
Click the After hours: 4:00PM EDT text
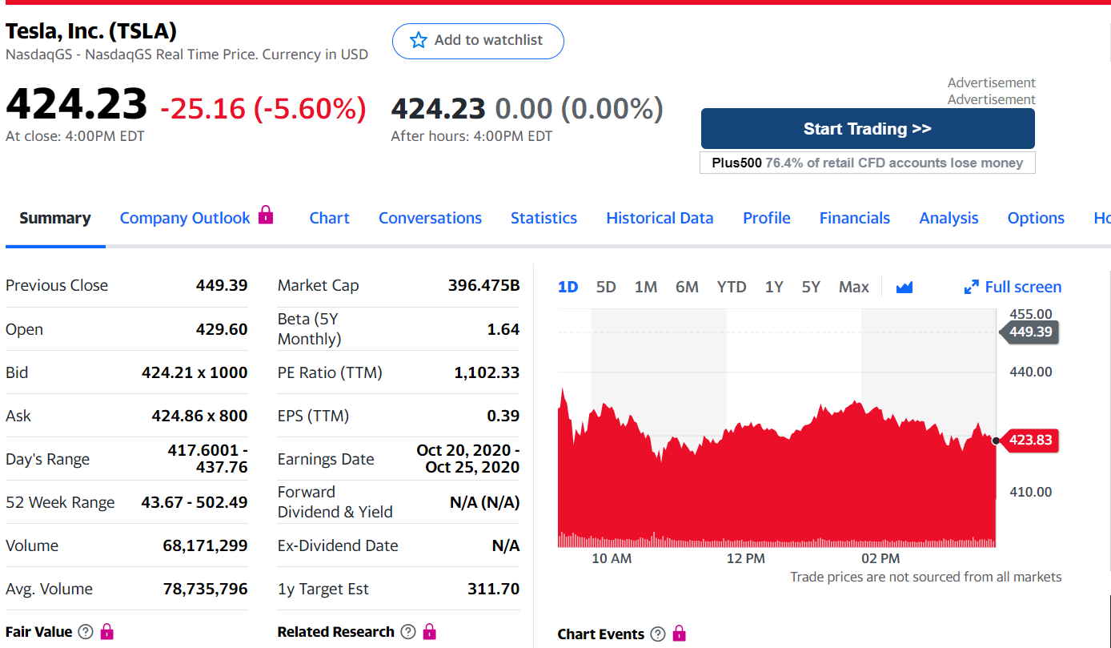click(x=471, y=136)
